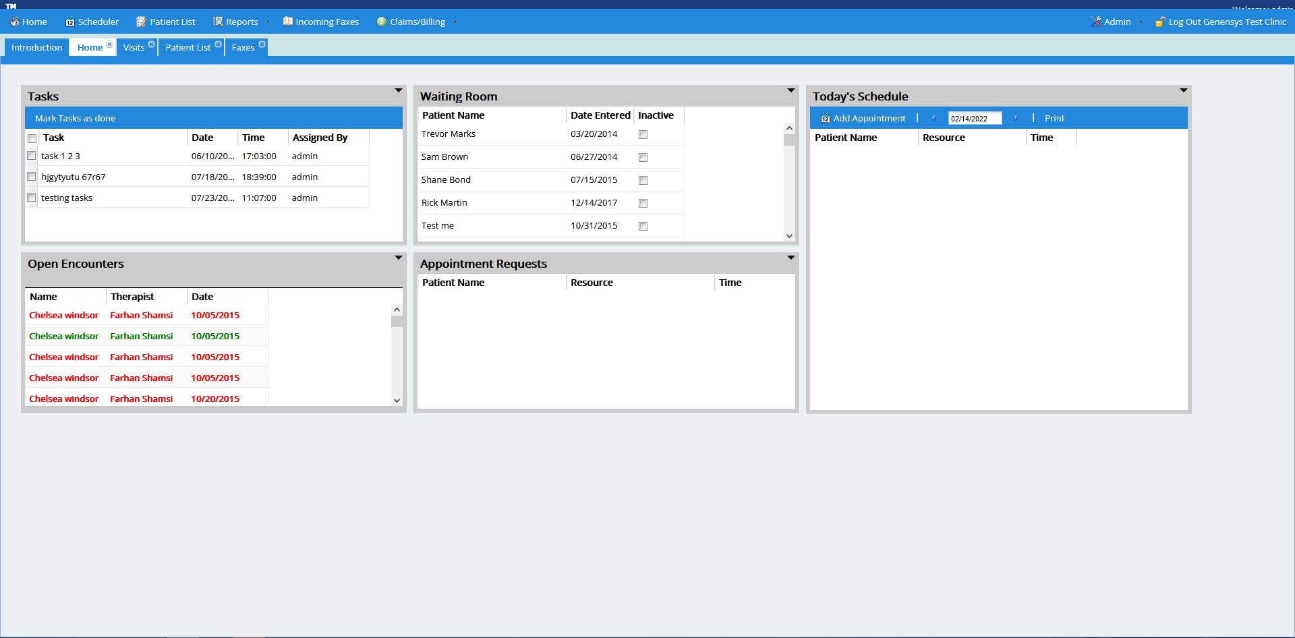Click the Resource column header in Today's Schedule
Image resolution: width=1295 pixels, height=638 pixels.
pyautogui.click(x=971, y=138)
